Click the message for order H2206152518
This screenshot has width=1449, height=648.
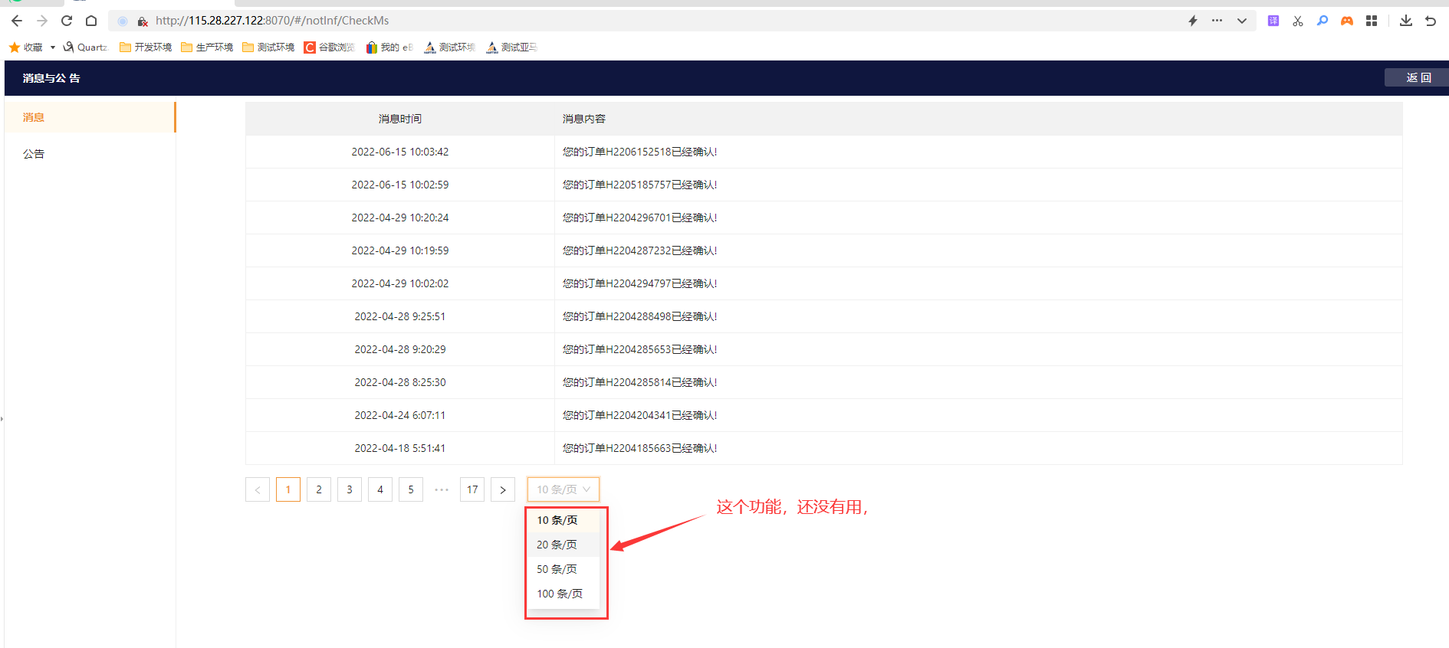[640, 152]
